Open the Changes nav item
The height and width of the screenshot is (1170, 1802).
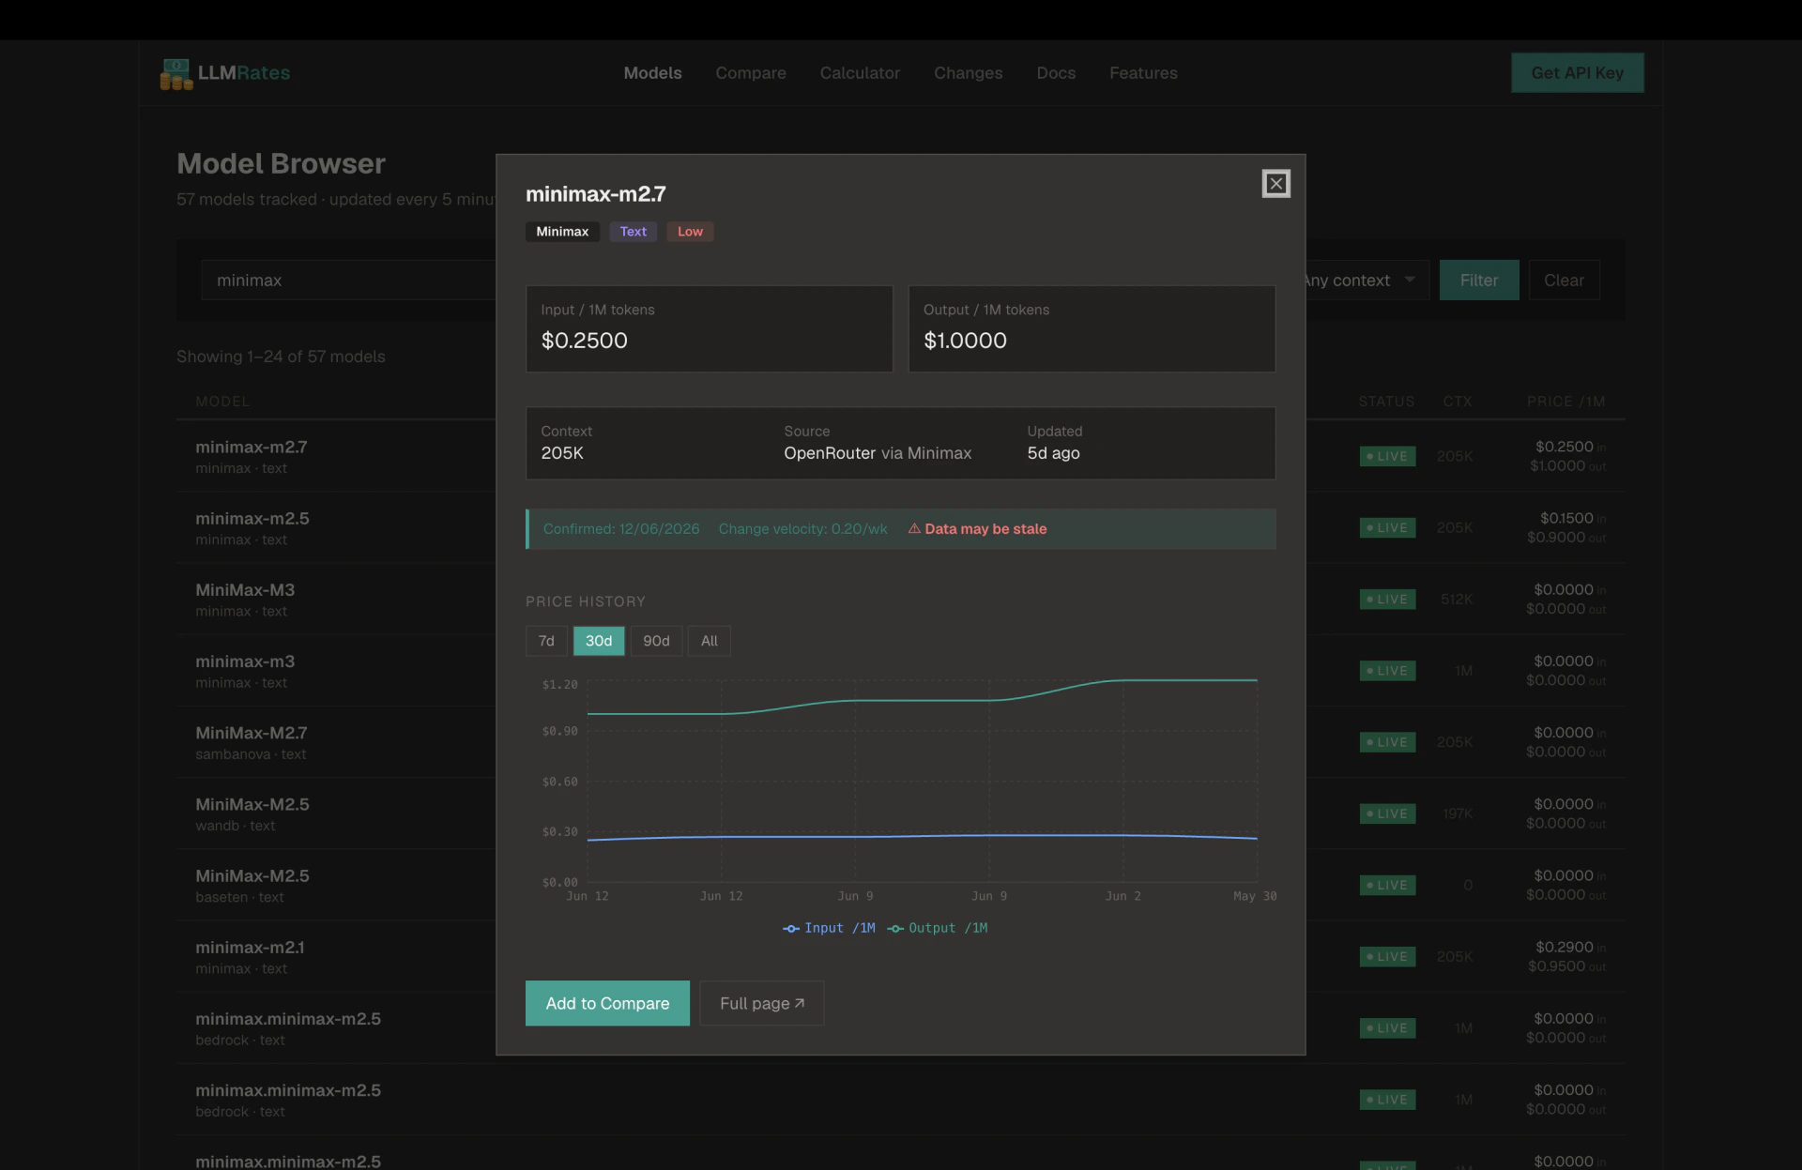click(968, 73)
